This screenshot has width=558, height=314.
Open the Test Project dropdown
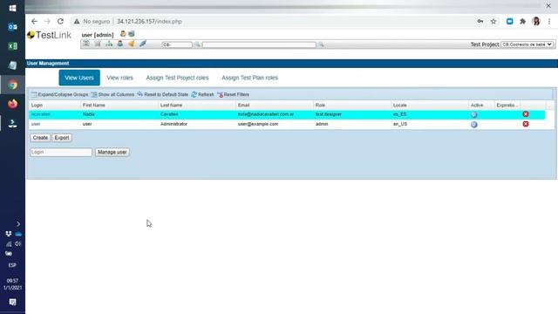click(x=527, y=44)
